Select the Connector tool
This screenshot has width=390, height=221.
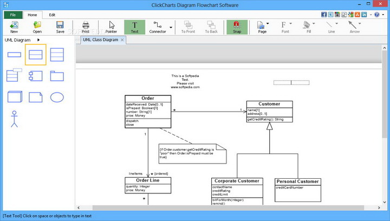158,27
